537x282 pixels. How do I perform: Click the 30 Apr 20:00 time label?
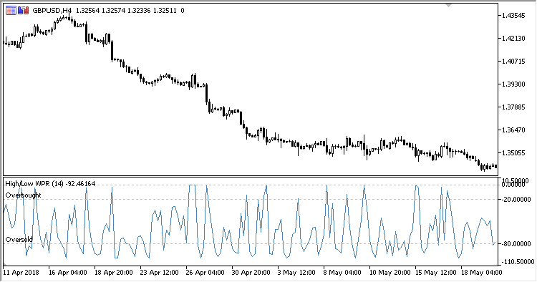[x=251, y=273]
